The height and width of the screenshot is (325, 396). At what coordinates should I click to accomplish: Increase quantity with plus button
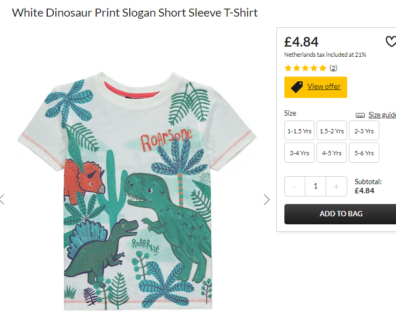point(336,186)
